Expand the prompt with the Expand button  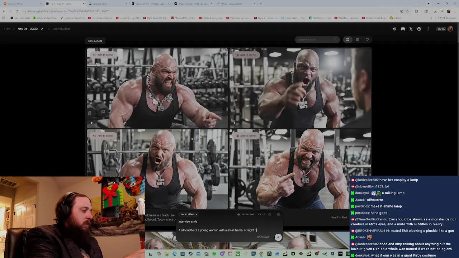[263, 237]
